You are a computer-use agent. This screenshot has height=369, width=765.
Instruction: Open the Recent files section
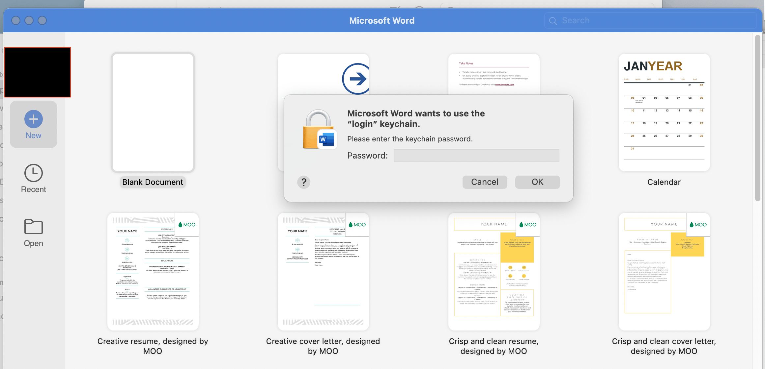point(33,173)
